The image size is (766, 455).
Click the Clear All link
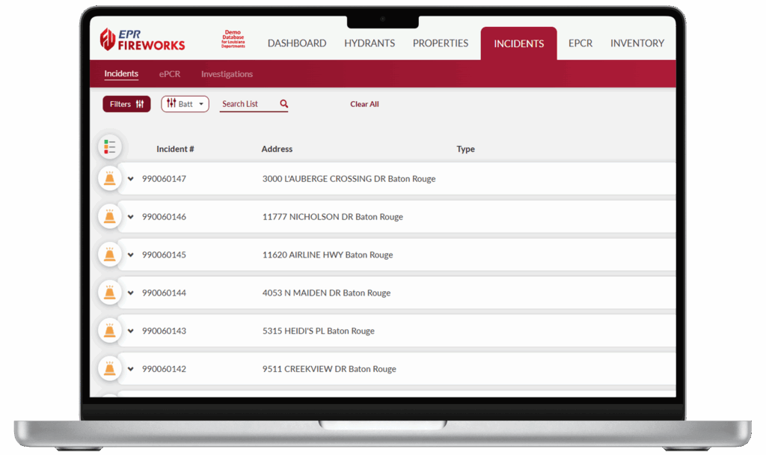click(x=364, y=104)
